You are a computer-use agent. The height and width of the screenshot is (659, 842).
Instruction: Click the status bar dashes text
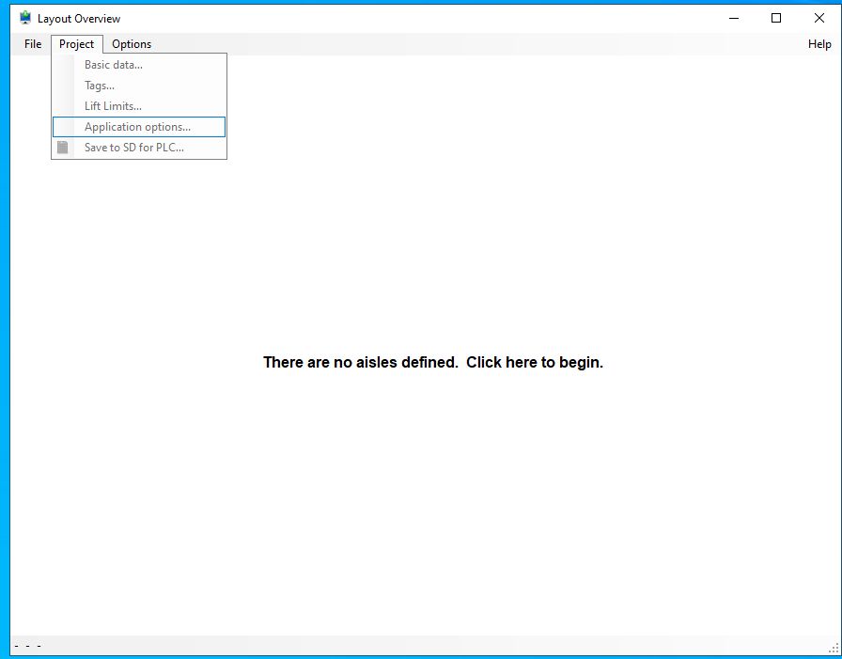(x=28, y=646)
